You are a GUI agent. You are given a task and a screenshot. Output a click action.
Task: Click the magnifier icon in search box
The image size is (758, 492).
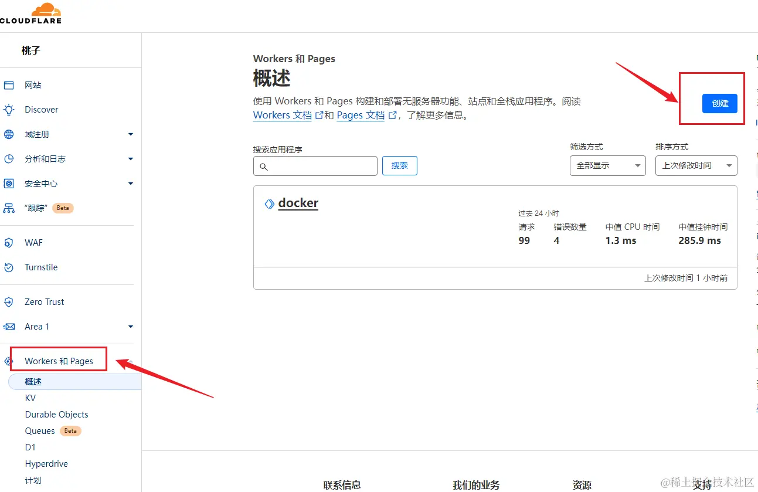click(x=263, y=166)
